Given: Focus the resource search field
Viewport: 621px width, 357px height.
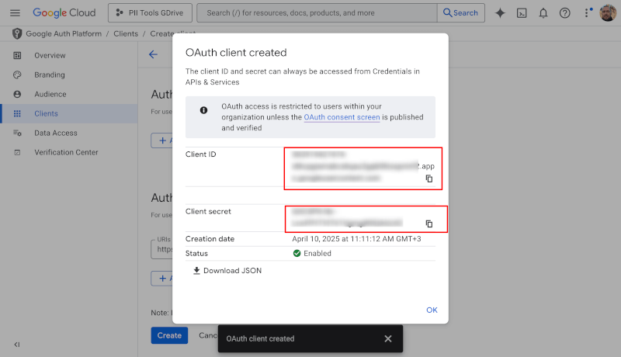Looking at the screenshot, I should pyautogui.click(x=317, y=13).
